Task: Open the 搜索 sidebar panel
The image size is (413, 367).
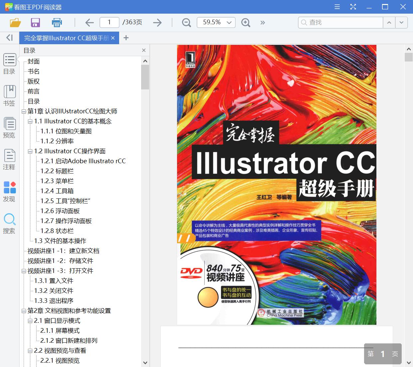Action: coord(9,223)
